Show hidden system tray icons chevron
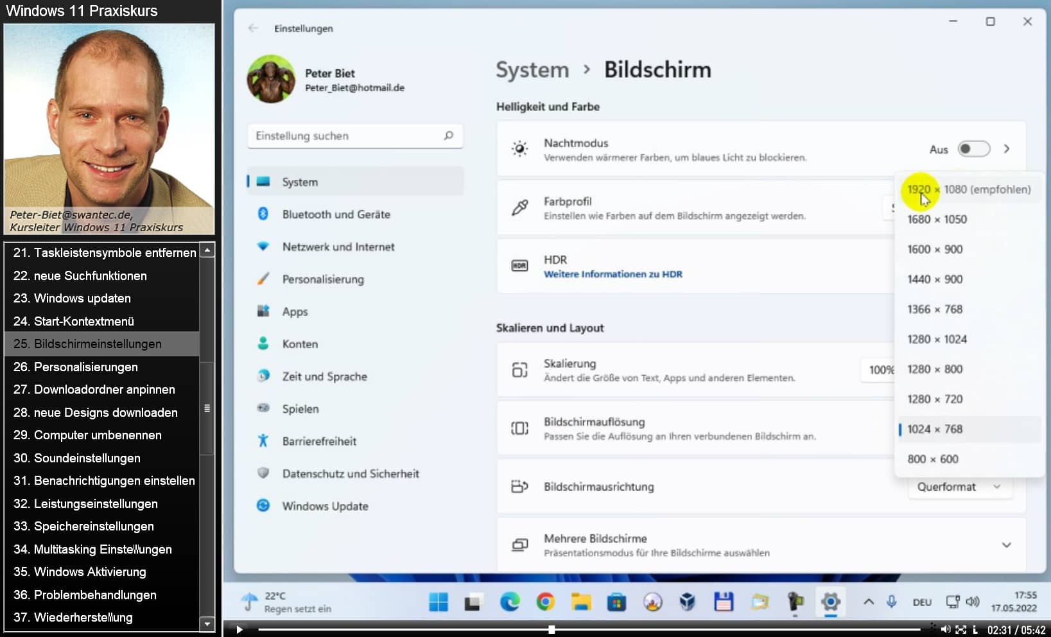Image resolution: width=1051 pixels, height=637 pixels. pos(868,602)
